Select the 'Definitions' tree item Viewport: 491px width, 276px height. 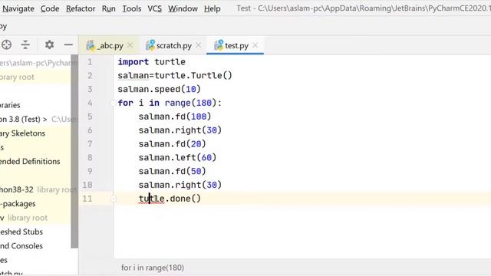30,162
